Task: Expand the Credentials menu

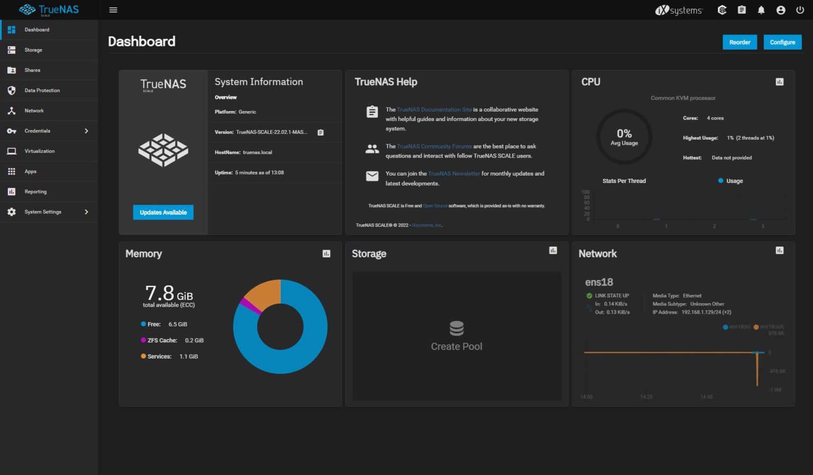Action: pos(38,131)
